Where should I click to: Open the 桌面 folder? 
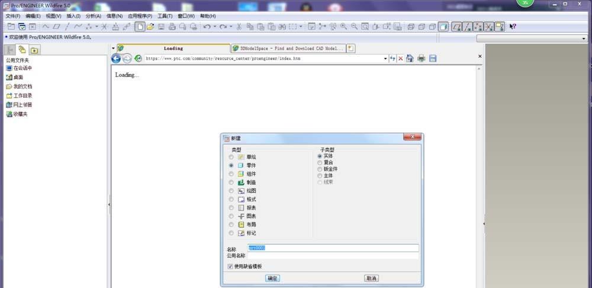coord(14,78)
